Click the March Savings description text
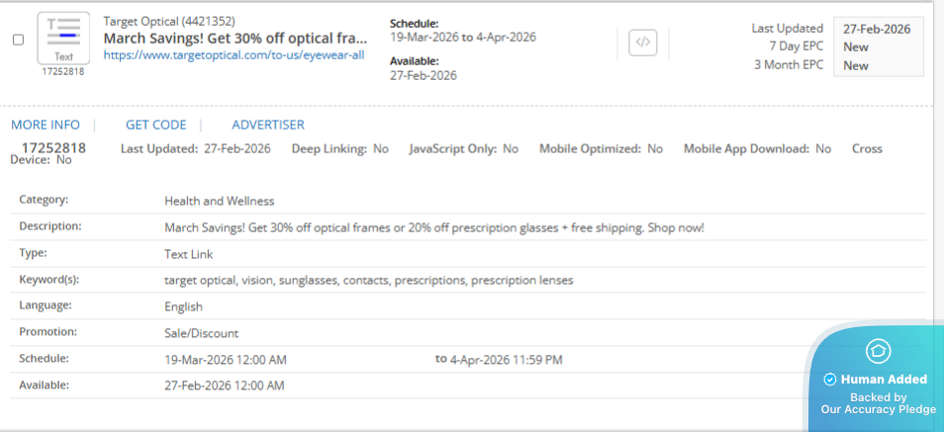The width and height of the screenshot is (944, 432). [434, 227]
